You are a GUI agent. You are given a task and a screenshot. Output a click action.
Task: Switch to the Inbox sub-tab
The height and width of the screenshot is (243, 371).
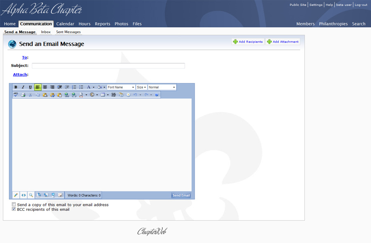click(x=46, y=32)
